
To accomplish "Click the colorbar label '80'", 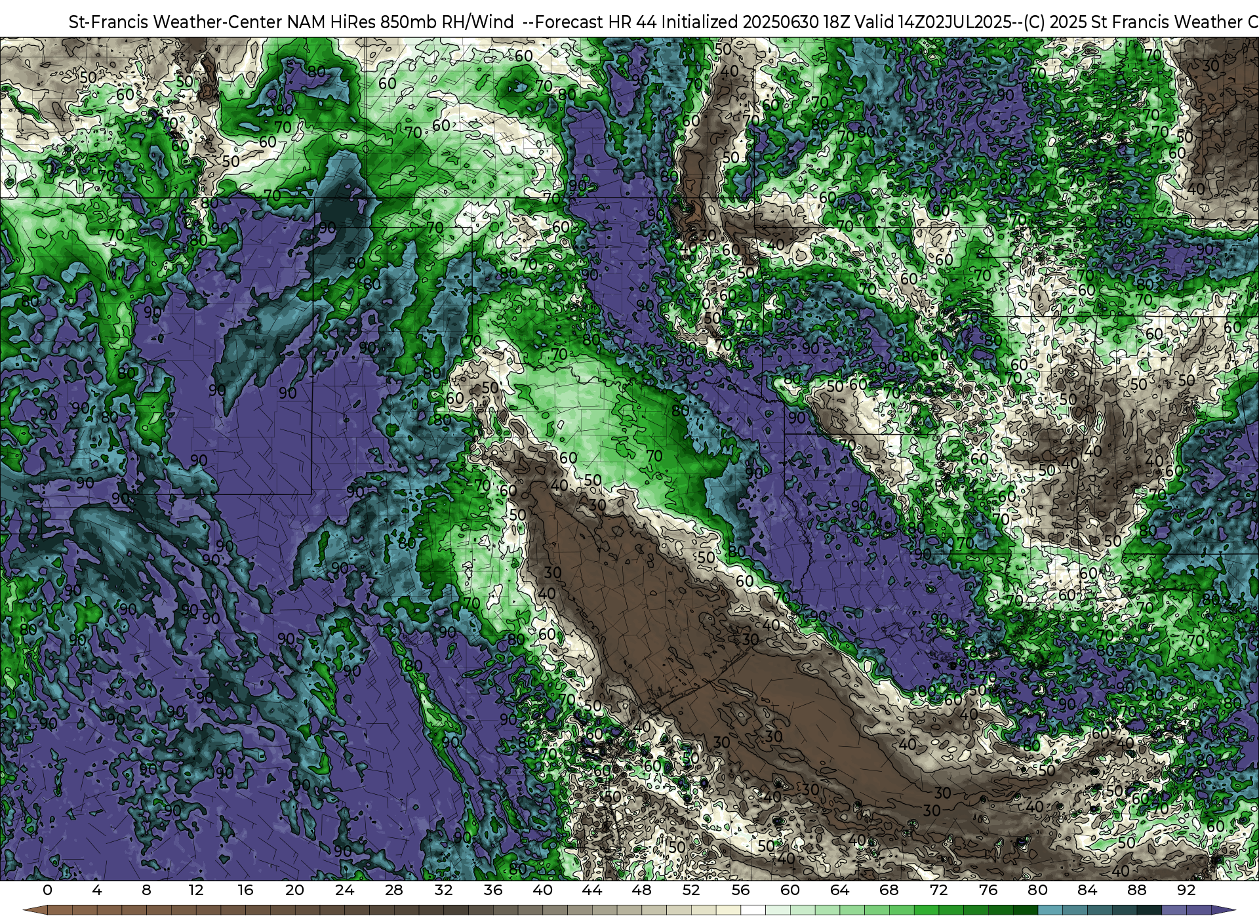I will click(x=1038, y=890).
